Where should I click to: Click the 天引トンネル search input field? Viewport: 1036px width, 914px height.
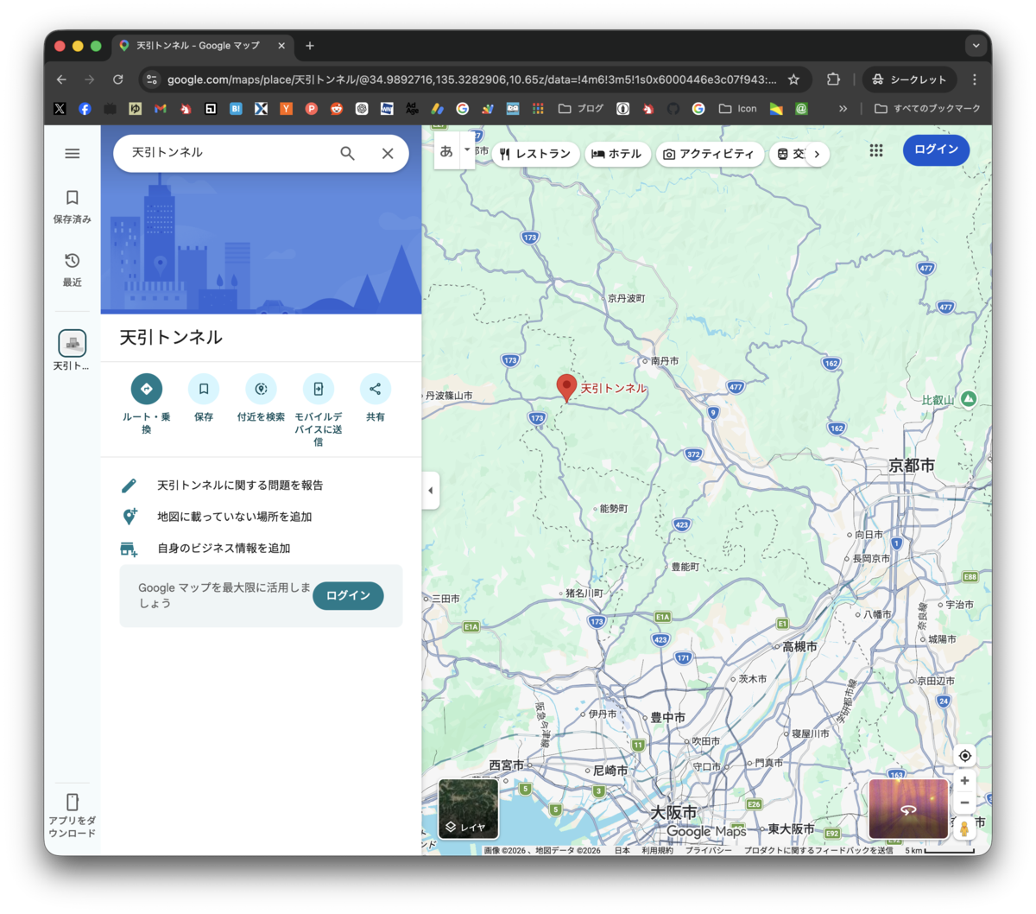(x=229, y=153)
